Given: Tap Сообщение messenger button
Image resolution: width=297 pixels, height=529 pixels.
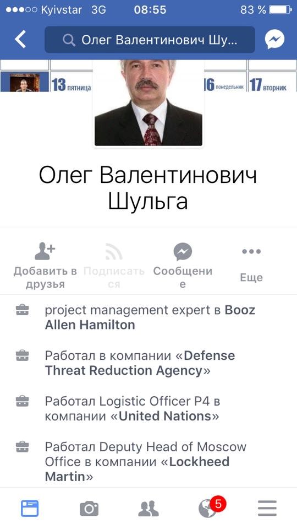Looking at the screenshot, I should (183, 266).
